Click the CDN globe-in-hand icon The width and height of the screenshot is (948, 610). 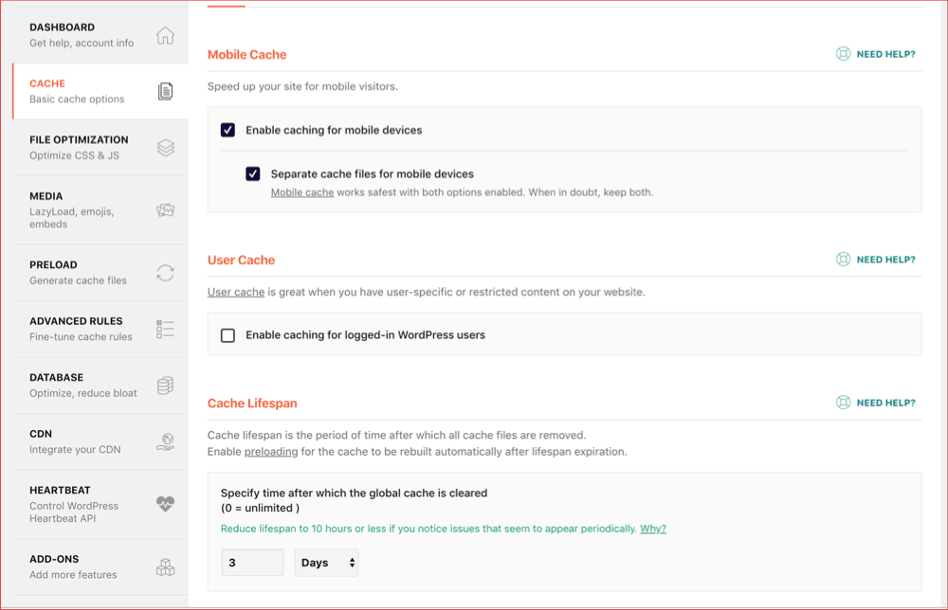click(x=165, y=442)
